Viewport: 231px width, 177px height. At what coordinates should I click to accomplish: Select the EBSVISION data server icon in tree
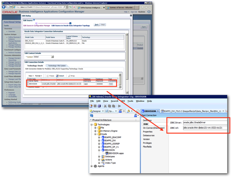coord(103,150)
